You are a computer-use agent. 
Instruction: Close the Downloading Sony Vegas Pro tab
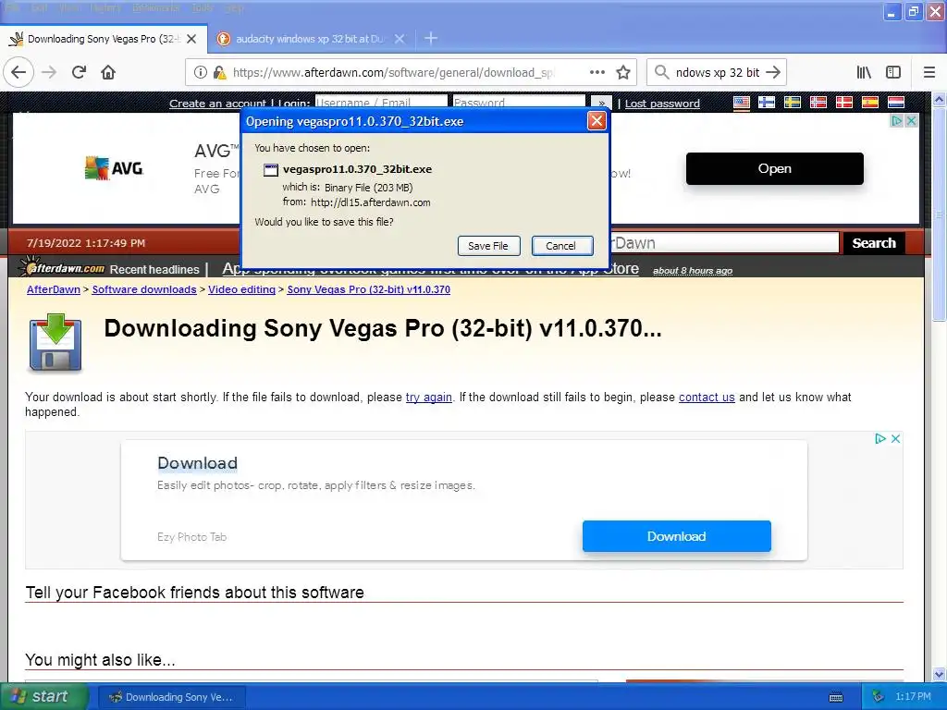[x=191, y=39]
